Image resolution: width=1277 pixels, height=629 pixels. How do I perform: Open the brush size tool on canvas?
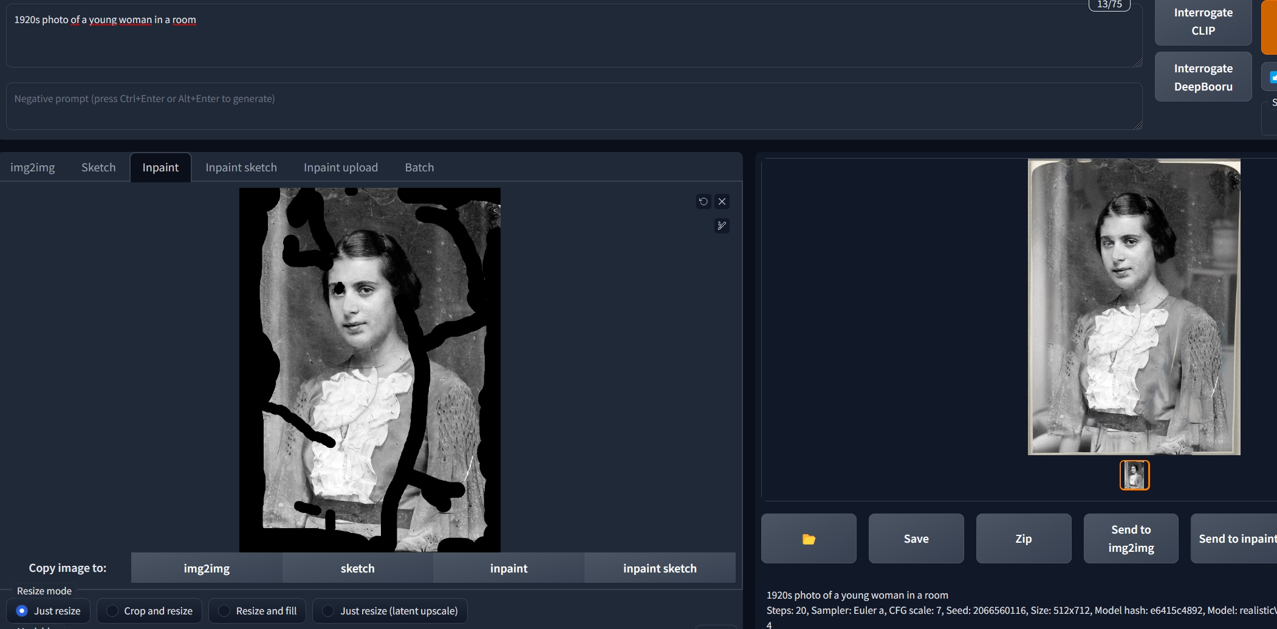722,226
